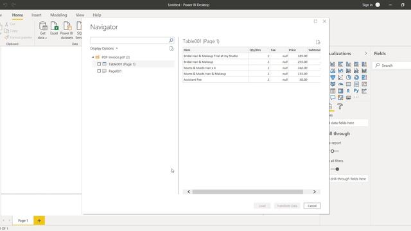Image resolution: width=411 pixels, height=231 pixels.
Task: Click the Transform Data button
Action: click(287, 206)
